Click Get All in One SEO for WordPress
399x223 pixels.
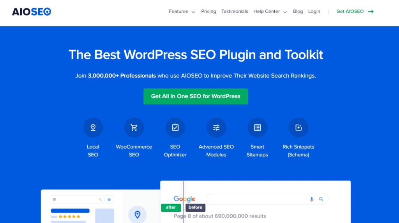pos(196,96)
